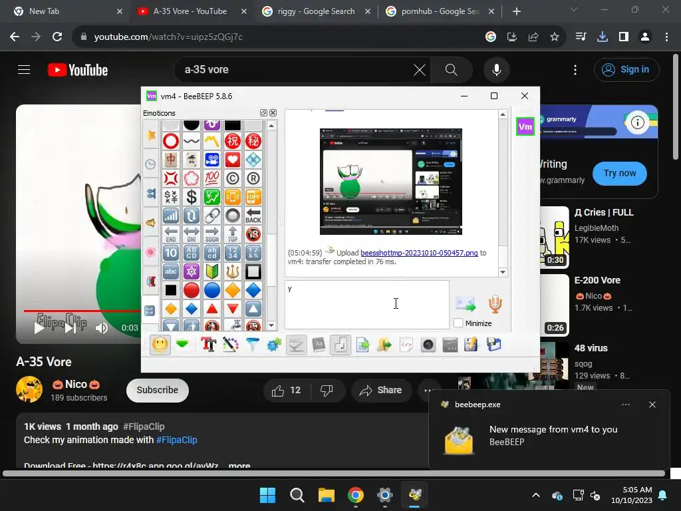Screen dimensions: 681x511
Task: Click the send folder icon with green arrow
Action: point(384,345)
